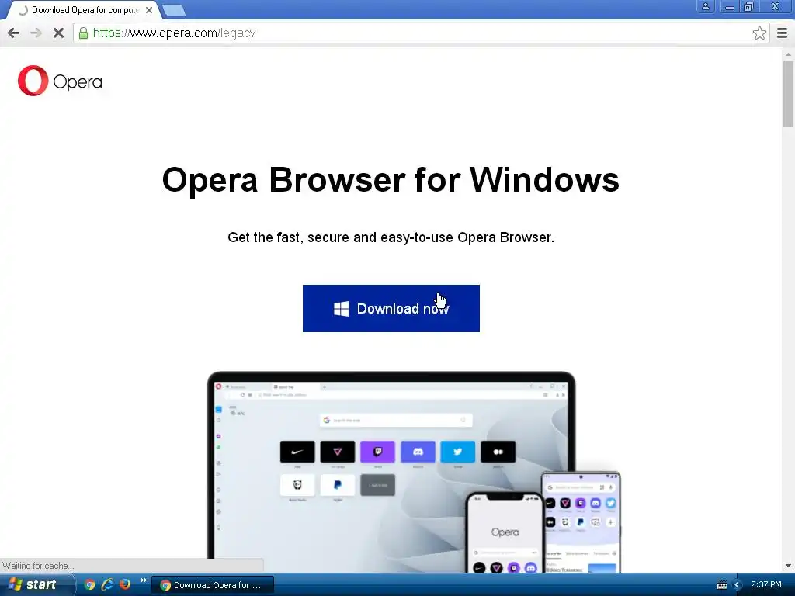The image size is (795, 596).
Task: Click the 'Get the fast, secure' tagline text
Action: (391, 237)
